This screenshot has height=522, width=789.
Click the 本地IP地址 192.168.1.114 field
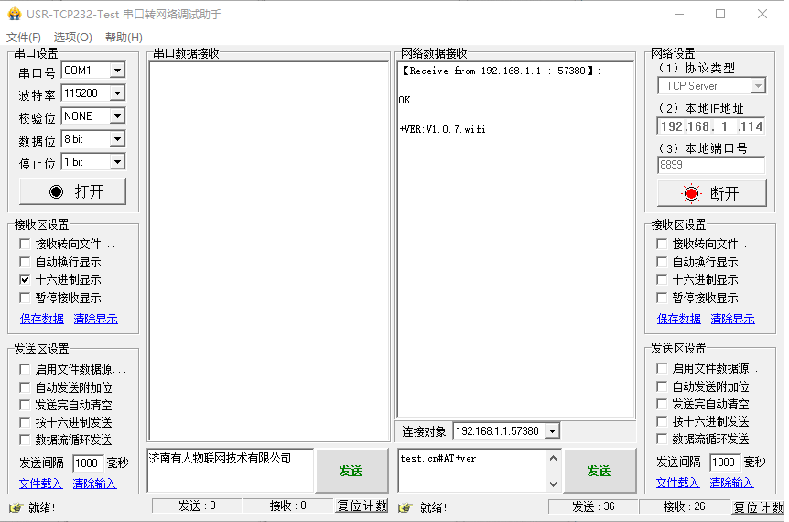(x=711, y=126)
